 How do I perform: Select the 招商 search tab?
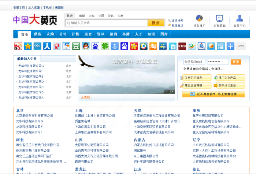tap(120, 16)
